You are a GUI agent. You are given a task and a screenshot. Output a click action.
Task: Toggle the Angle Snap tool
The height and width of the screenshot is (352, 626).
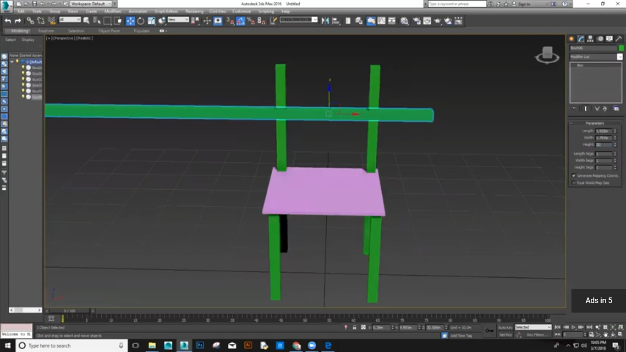click(x=241, y=21)
